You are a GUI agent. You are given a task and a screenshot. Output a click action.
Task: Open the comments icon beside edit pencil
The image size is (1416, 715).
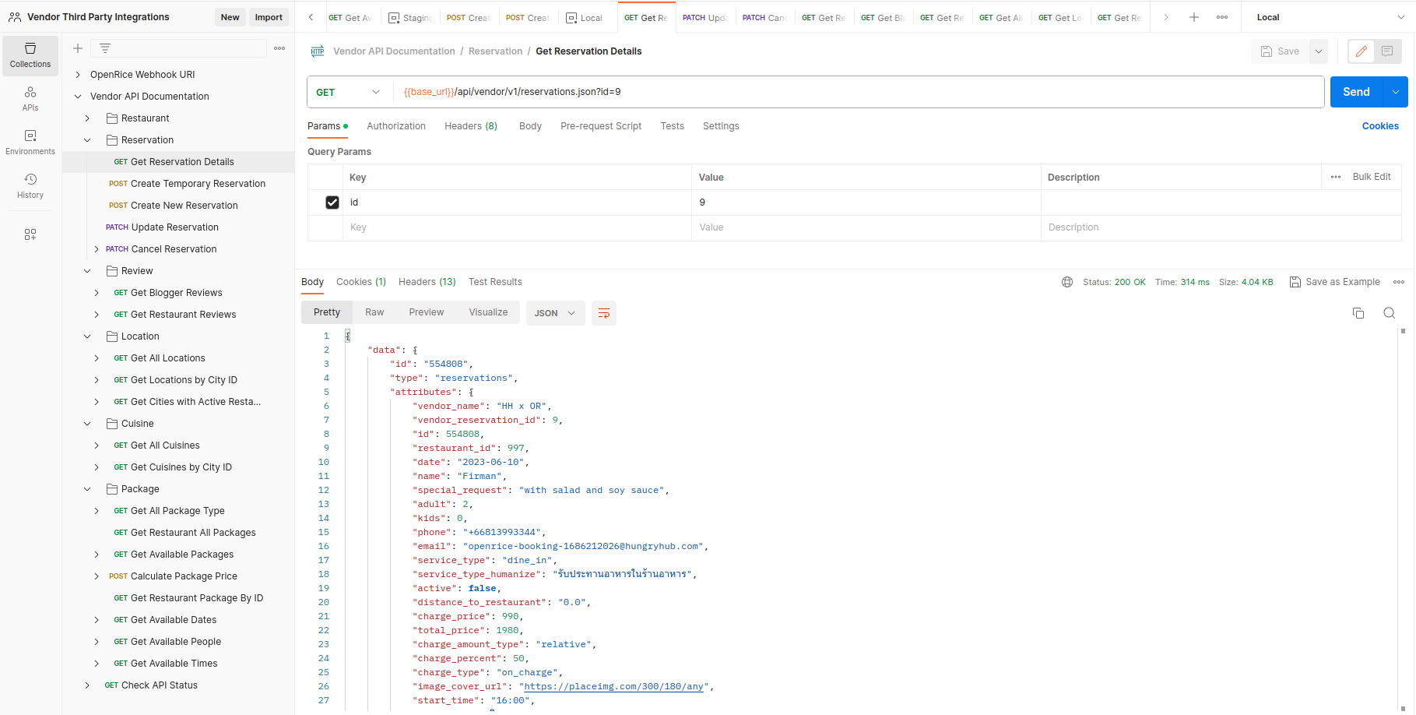coord(1387,51)
